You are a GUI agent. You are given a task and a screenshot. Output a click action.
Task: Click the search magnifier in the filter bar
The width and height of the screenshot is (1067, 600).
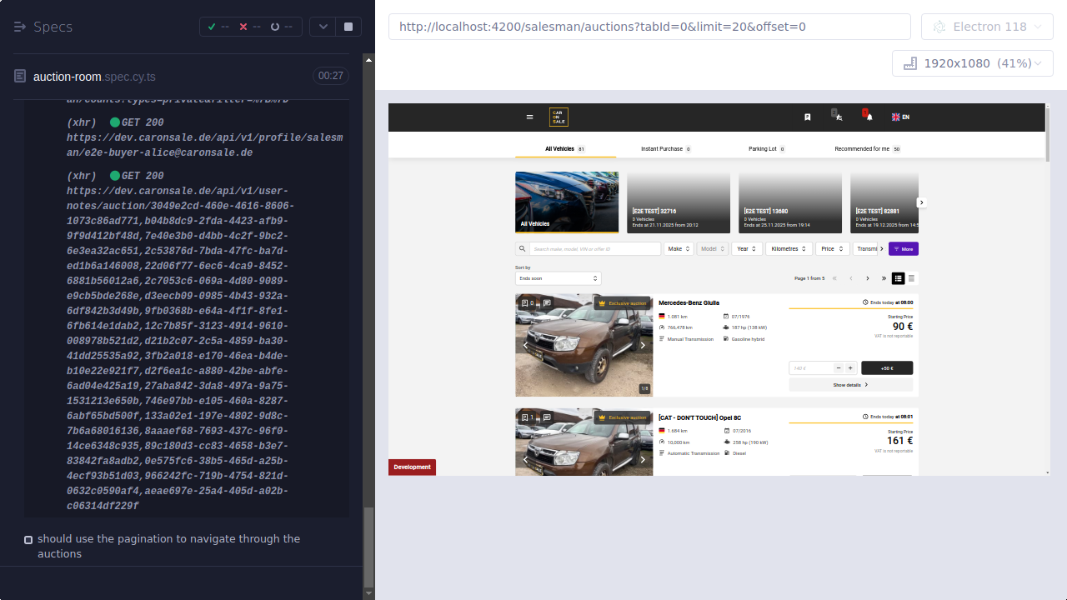pos(523,248)
